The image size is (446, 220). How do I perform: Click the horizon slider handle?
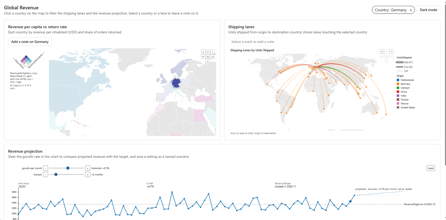coord(56,175)
